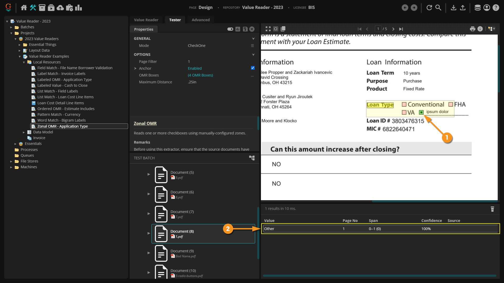
Task: Expand Document (8) in the test batch
Action: click(149, 233)
